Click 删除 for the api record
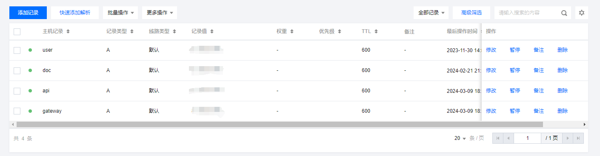The height and width of the screenshot is (156, 600). 563,91
